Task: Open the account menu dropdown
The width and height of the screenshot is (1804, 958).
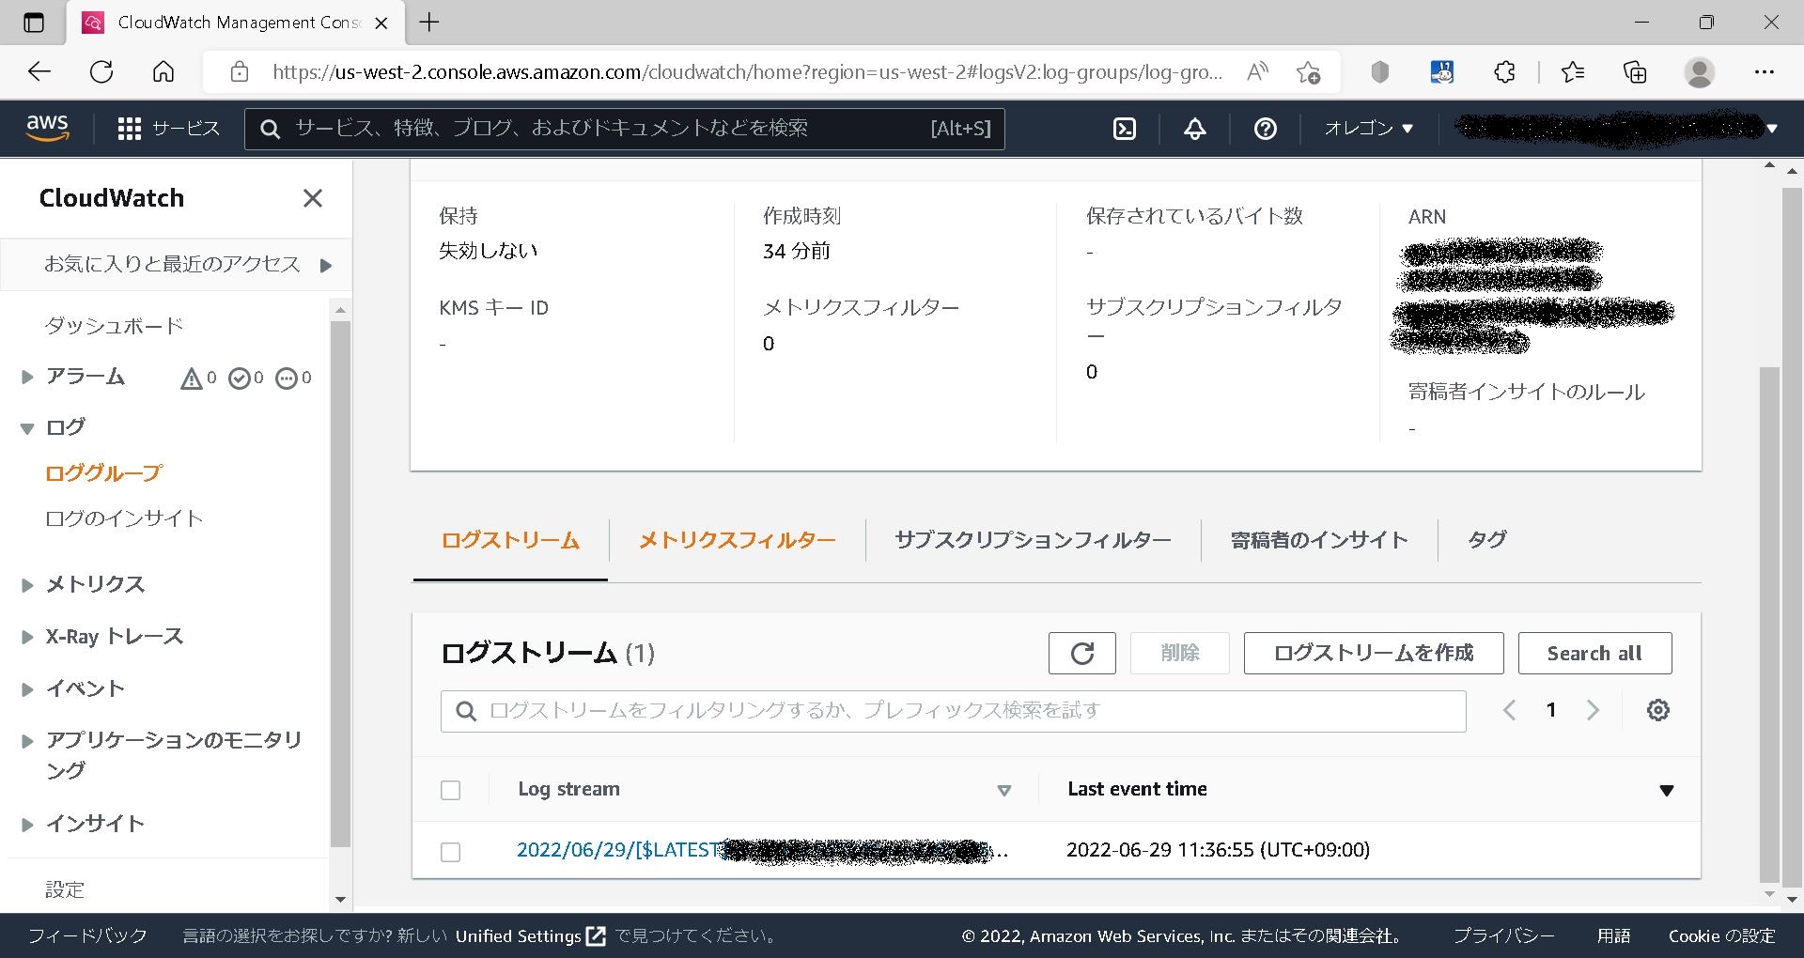Action: [1771, 129]
